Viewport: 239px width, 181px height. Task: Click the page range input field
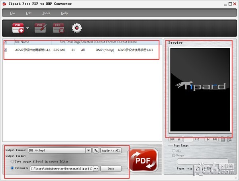click(203, 162)
